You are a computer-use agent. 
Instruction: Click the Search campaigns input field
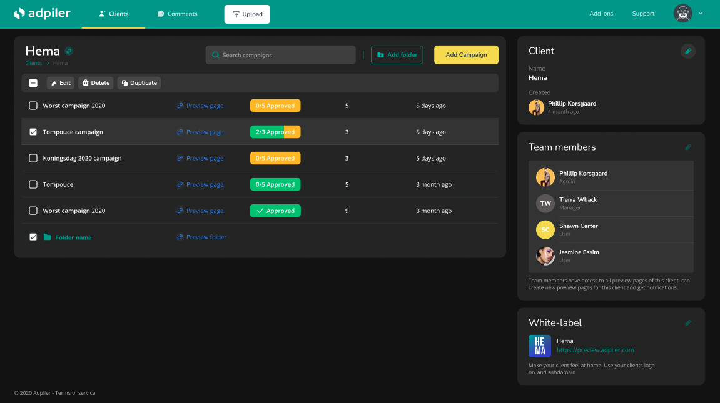[280, 55]
